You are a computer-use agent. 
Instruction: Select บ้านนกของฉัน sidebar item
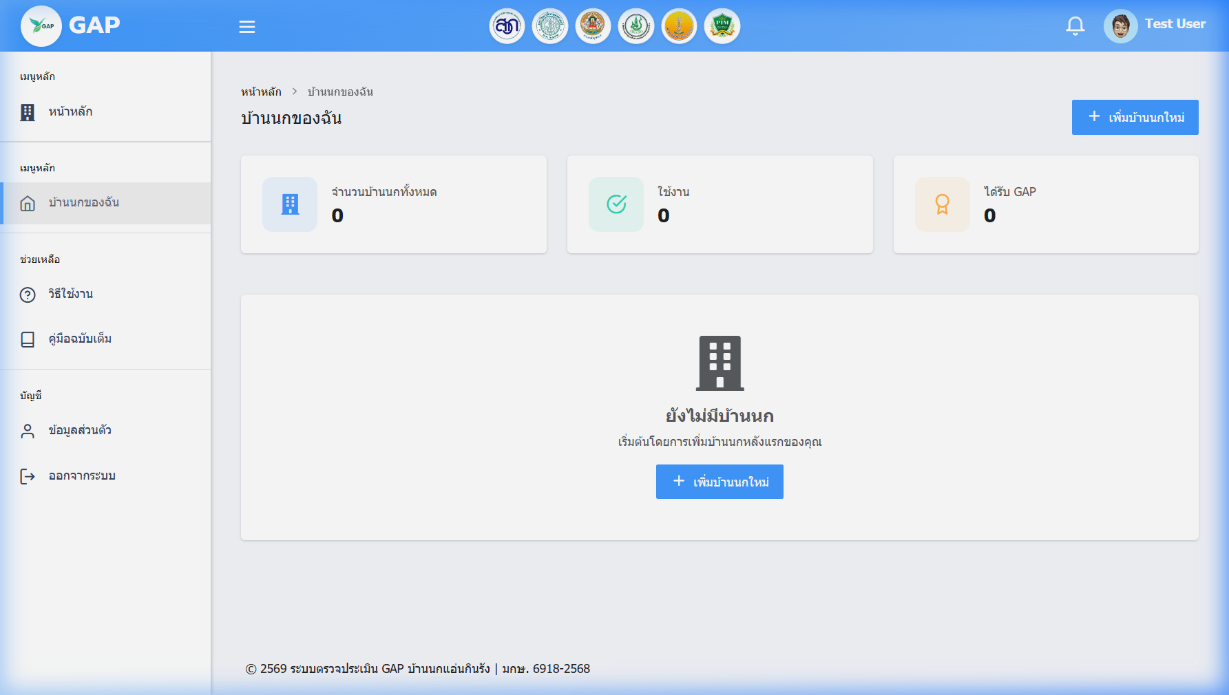[x=105, y=203]
